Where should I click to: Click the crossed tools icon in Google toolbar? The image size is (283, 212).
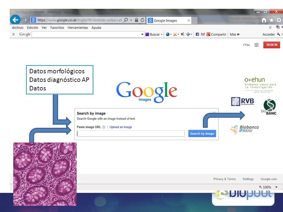(175, 34)
